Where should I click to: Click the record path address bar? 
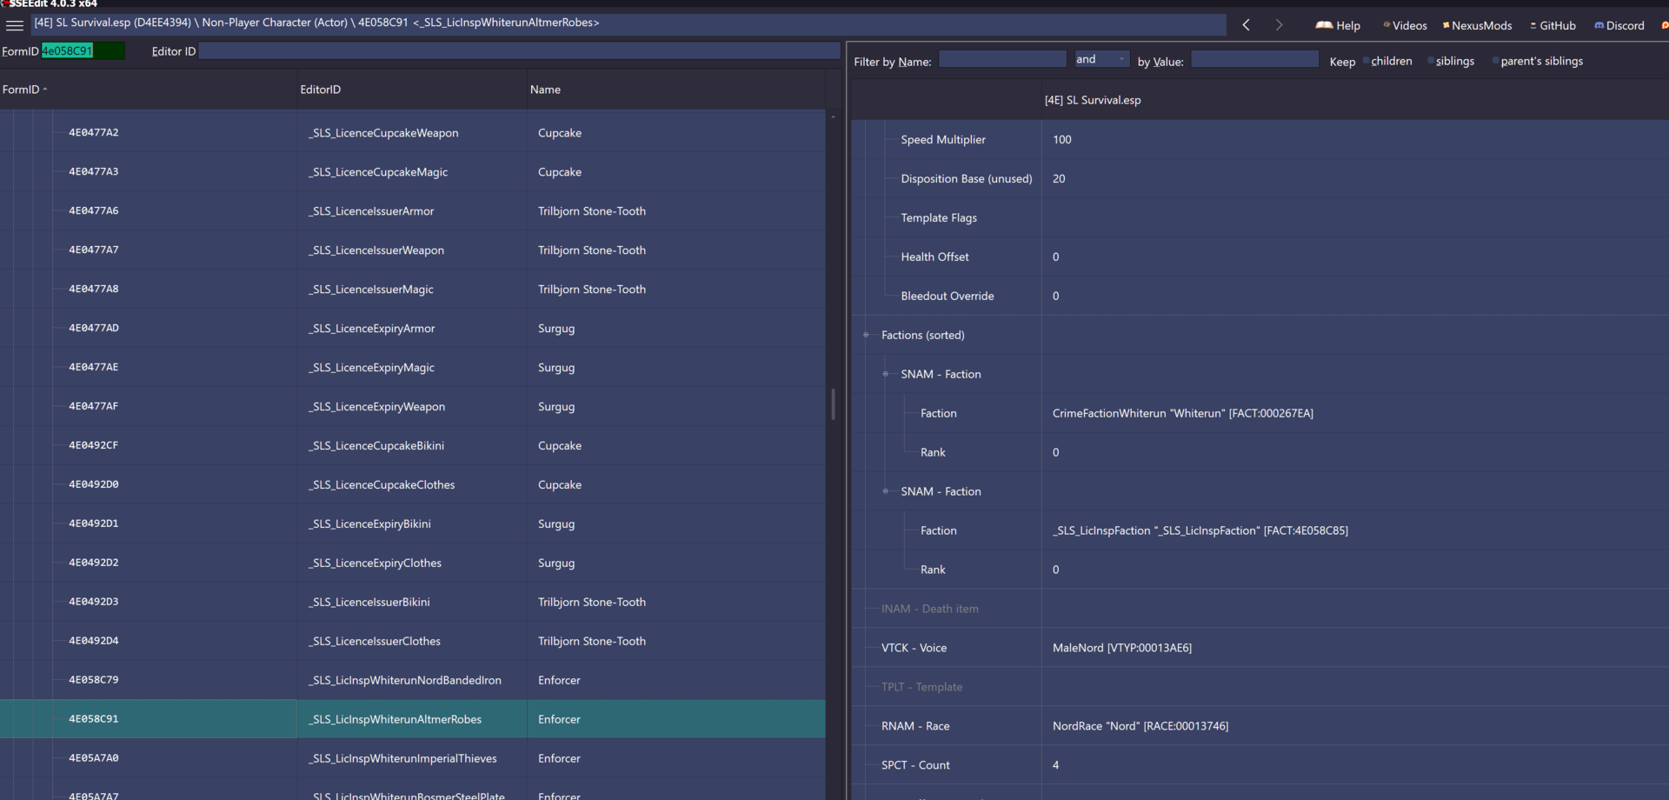pos(628,23)
